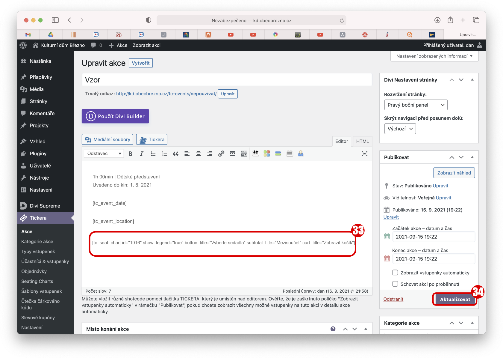The width and height of the screenshot is (503, 358).
Task: Switch to the HTML editor tab
Action: pyautogui.click(x=362, y=141)
